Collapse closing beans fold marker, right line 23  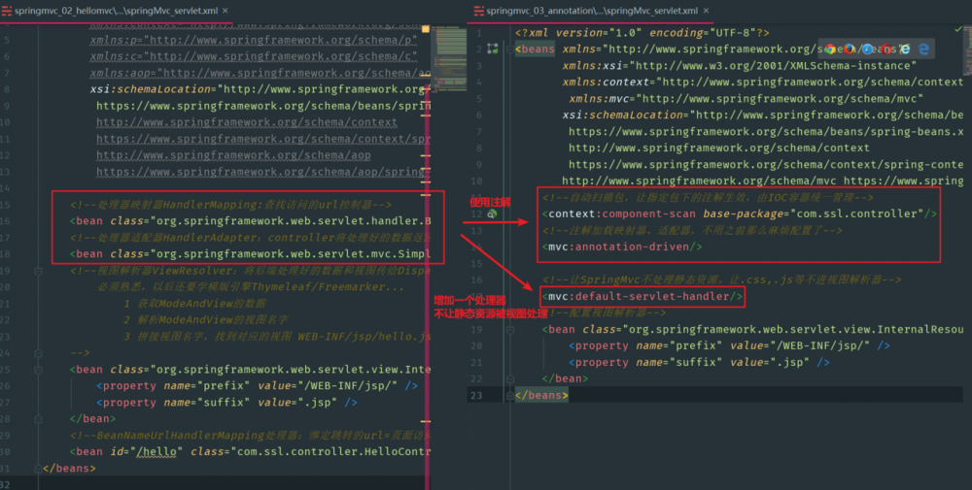[510, 395]
